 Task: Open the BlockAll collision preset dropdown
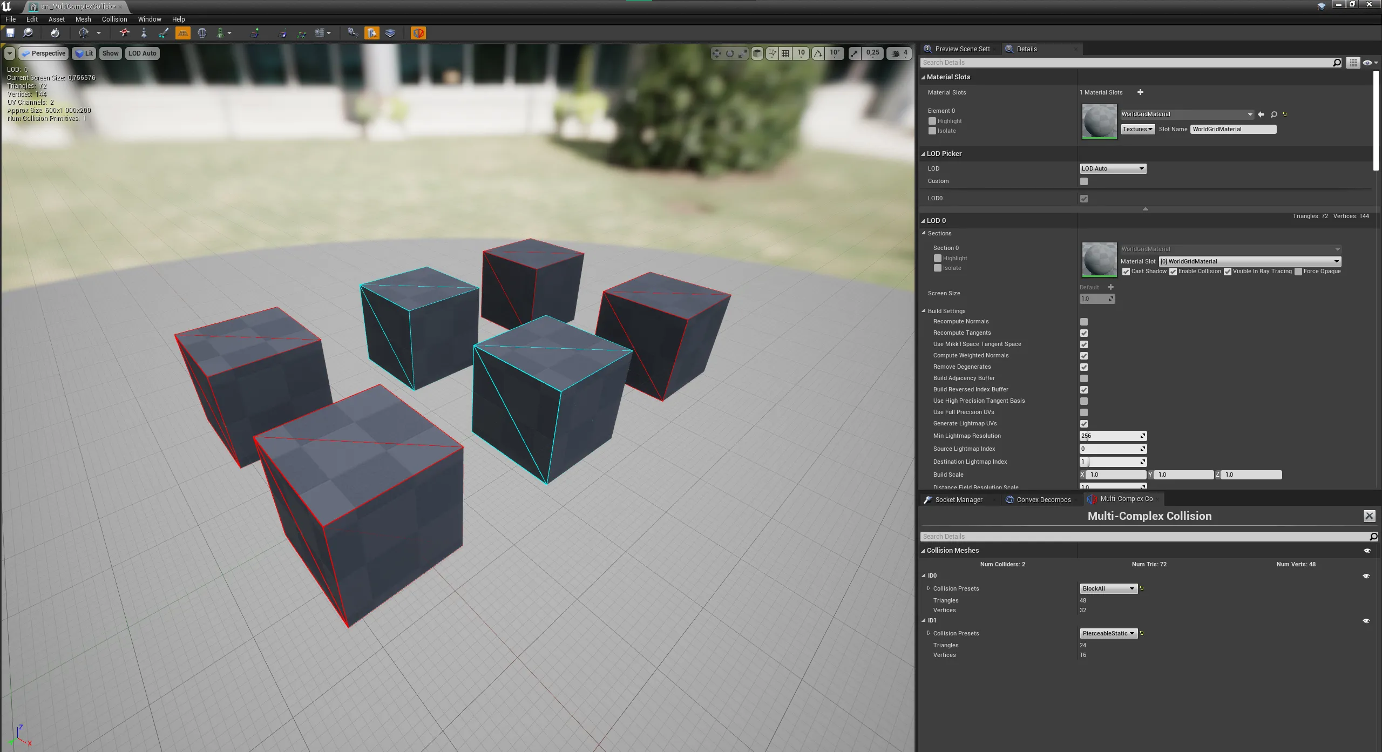pyautogui.click(x=1108, y=588)
